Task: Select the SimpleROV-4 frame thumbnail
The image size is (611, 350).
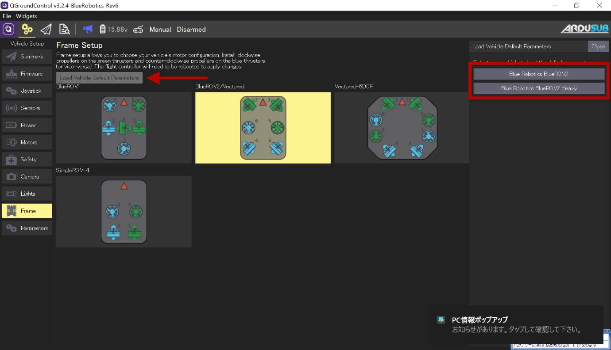Action: point(124,212)
